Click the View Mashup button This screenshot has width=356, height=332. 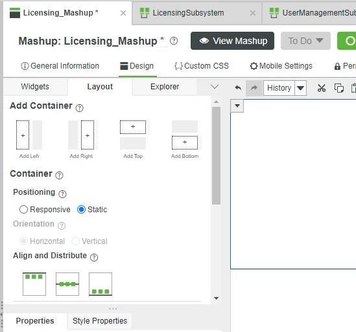232,41
